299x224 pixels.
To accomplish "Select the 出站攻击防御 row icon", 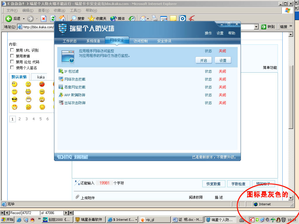I will click(61, 103).
